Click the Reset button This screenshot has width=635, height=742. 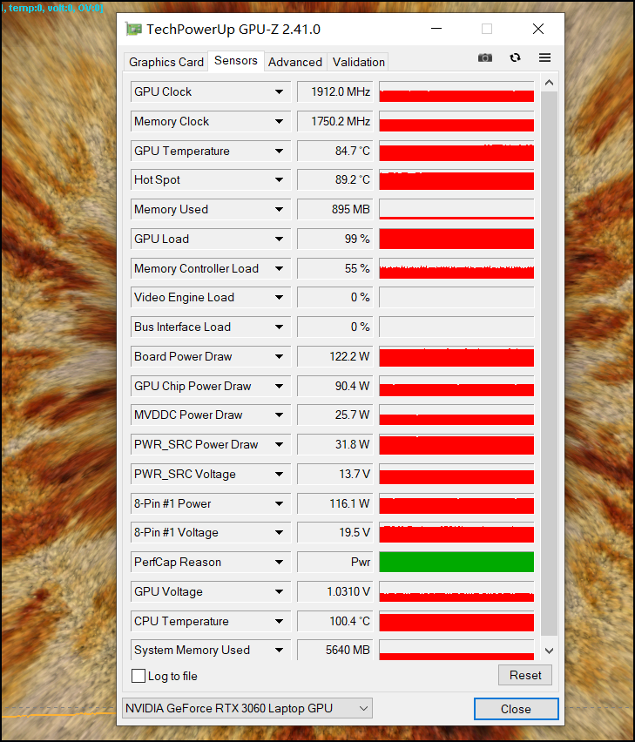click(525, 675)
